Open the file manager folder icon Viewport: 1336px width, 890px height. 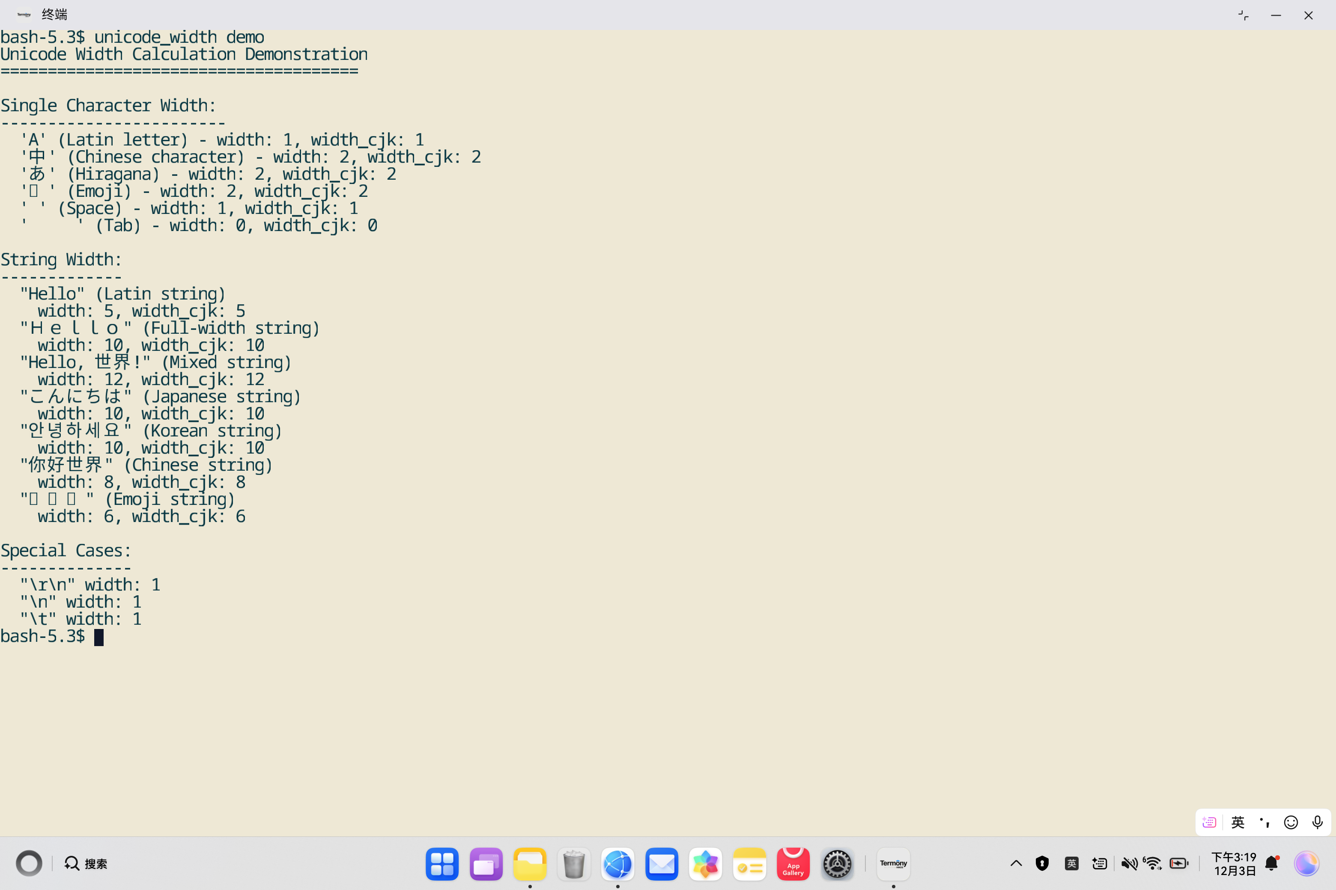click(x=529, y=864)
